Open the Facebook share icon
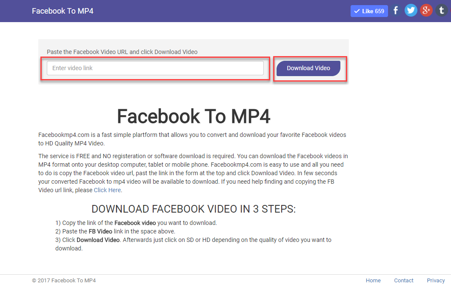Screen dimensions: 451x287 click(x=396, y=11)
